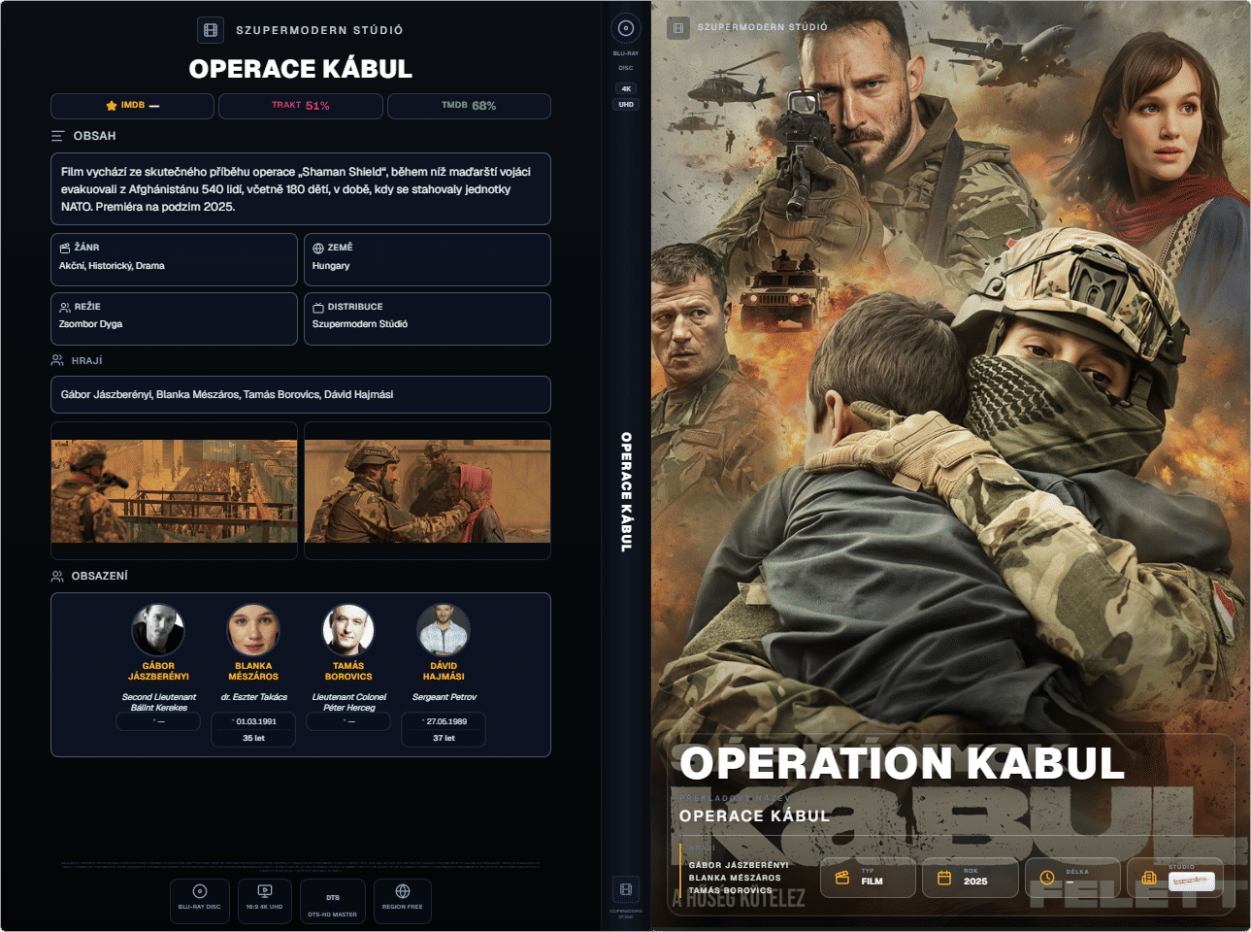1251x932 pixels.
Task: Click the "Zsombor Dyga" director name
Action: [x=90, y=324]
